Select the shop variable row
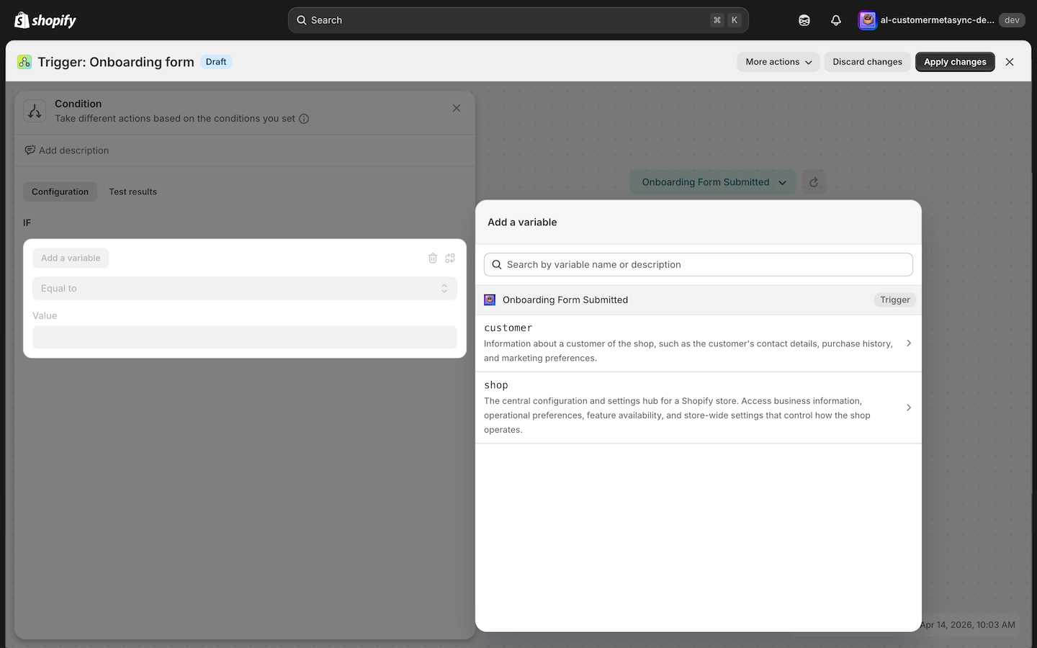Screen dimensions: 1037x648 click(x=699, y=408)
